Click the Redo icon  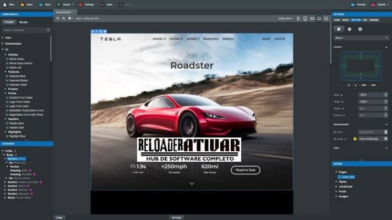[121, 4]
